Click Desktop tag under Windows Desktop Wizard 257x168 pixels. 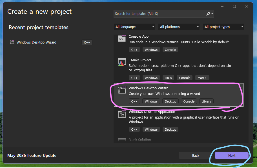[x=170, y=101]
